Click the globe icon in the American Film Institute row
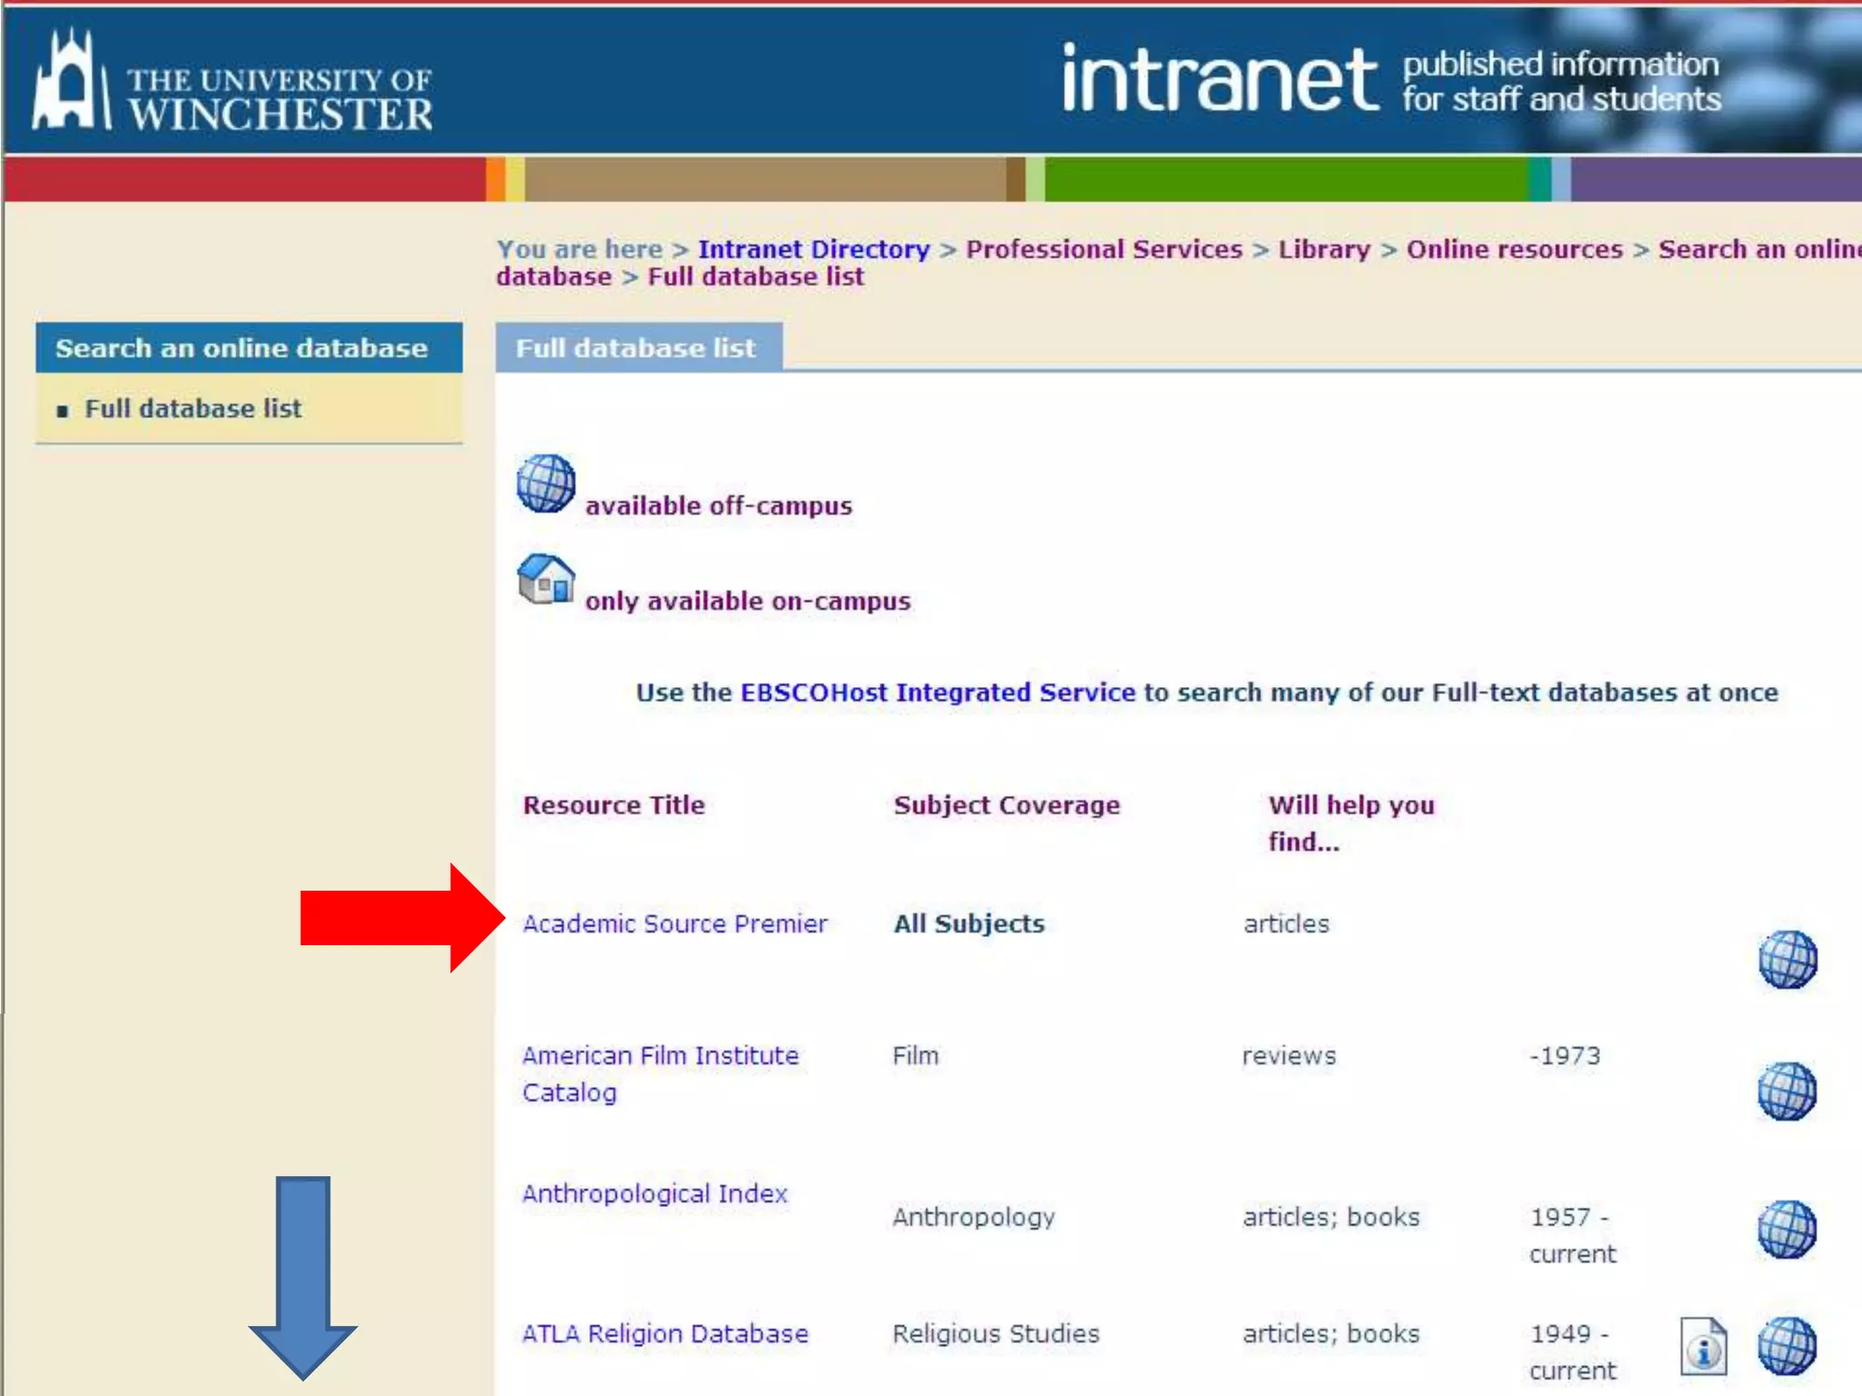This screenshot has height=1396, width=1862. pyautogui.click(x=1787, y=1091)
